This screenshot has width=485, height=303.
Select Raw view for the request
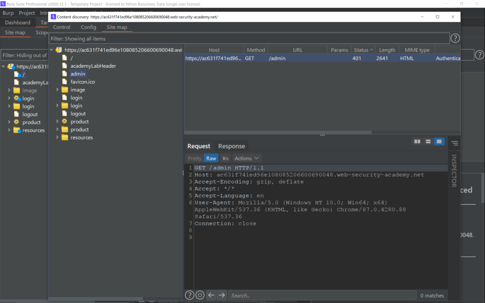(x=211, y=158)
